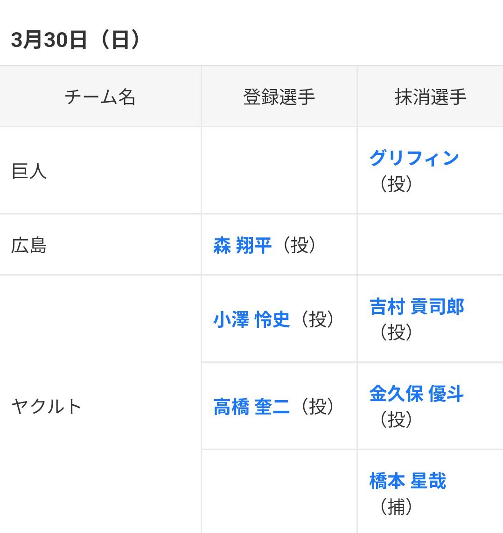Select the 巨人 team name cell
The width and height of the screenshot is (503, 533).
[x=29, y=171]
